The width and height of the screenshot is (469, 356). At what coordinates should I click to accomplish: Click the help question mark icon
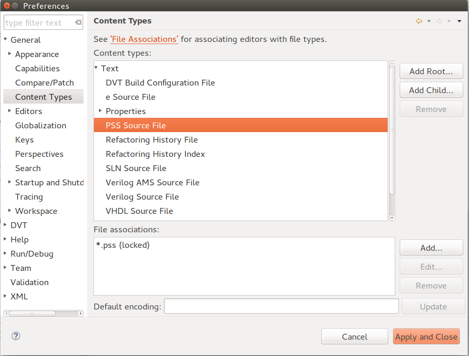pyautogui.click(x=16, y=336)
